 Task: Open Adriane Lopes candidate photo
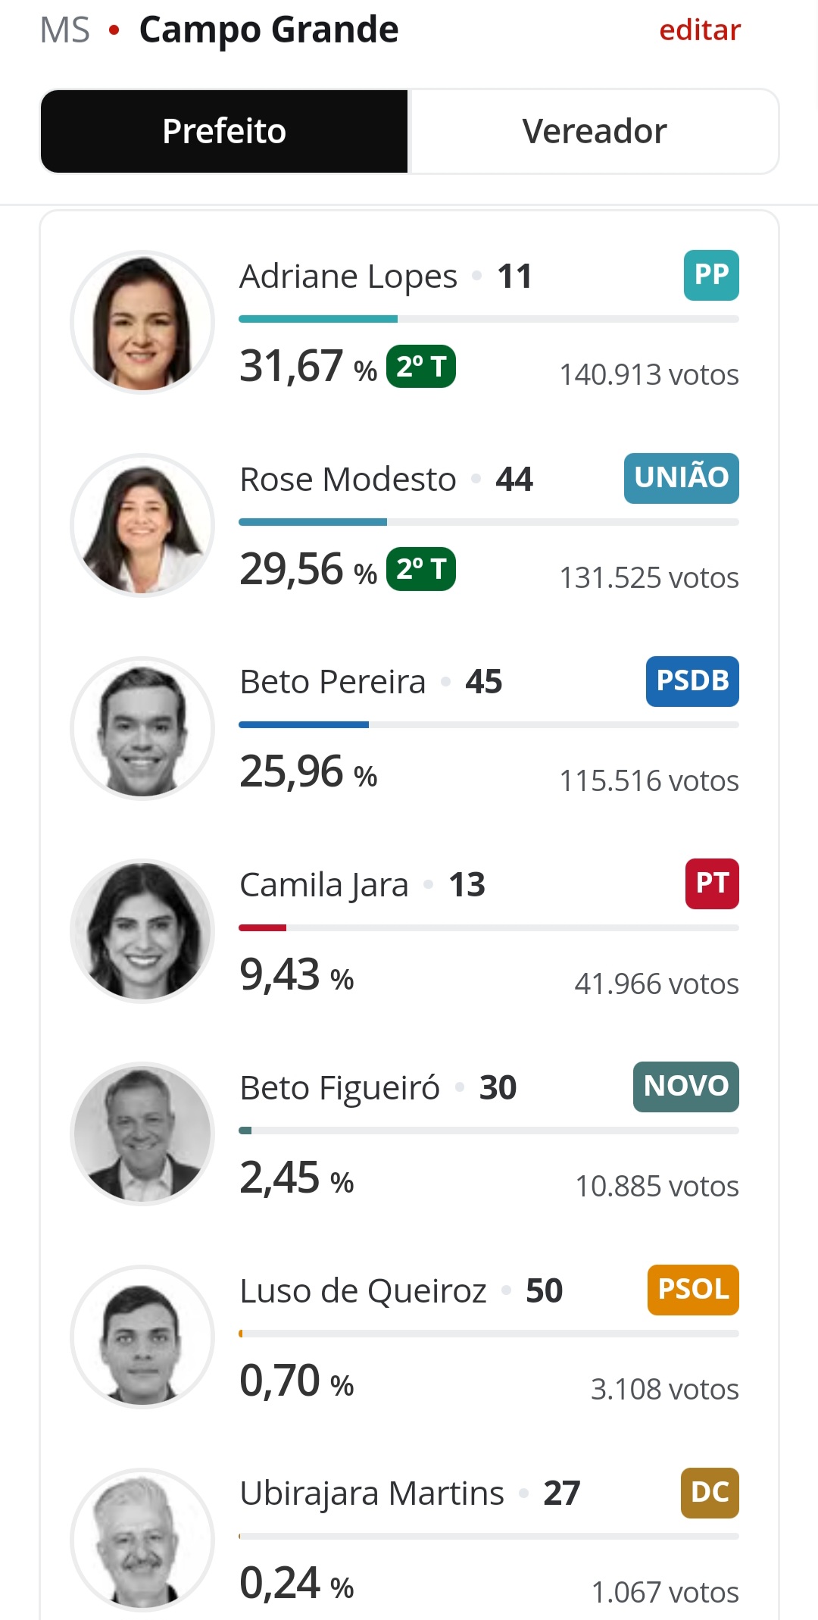tap(142, 322)
